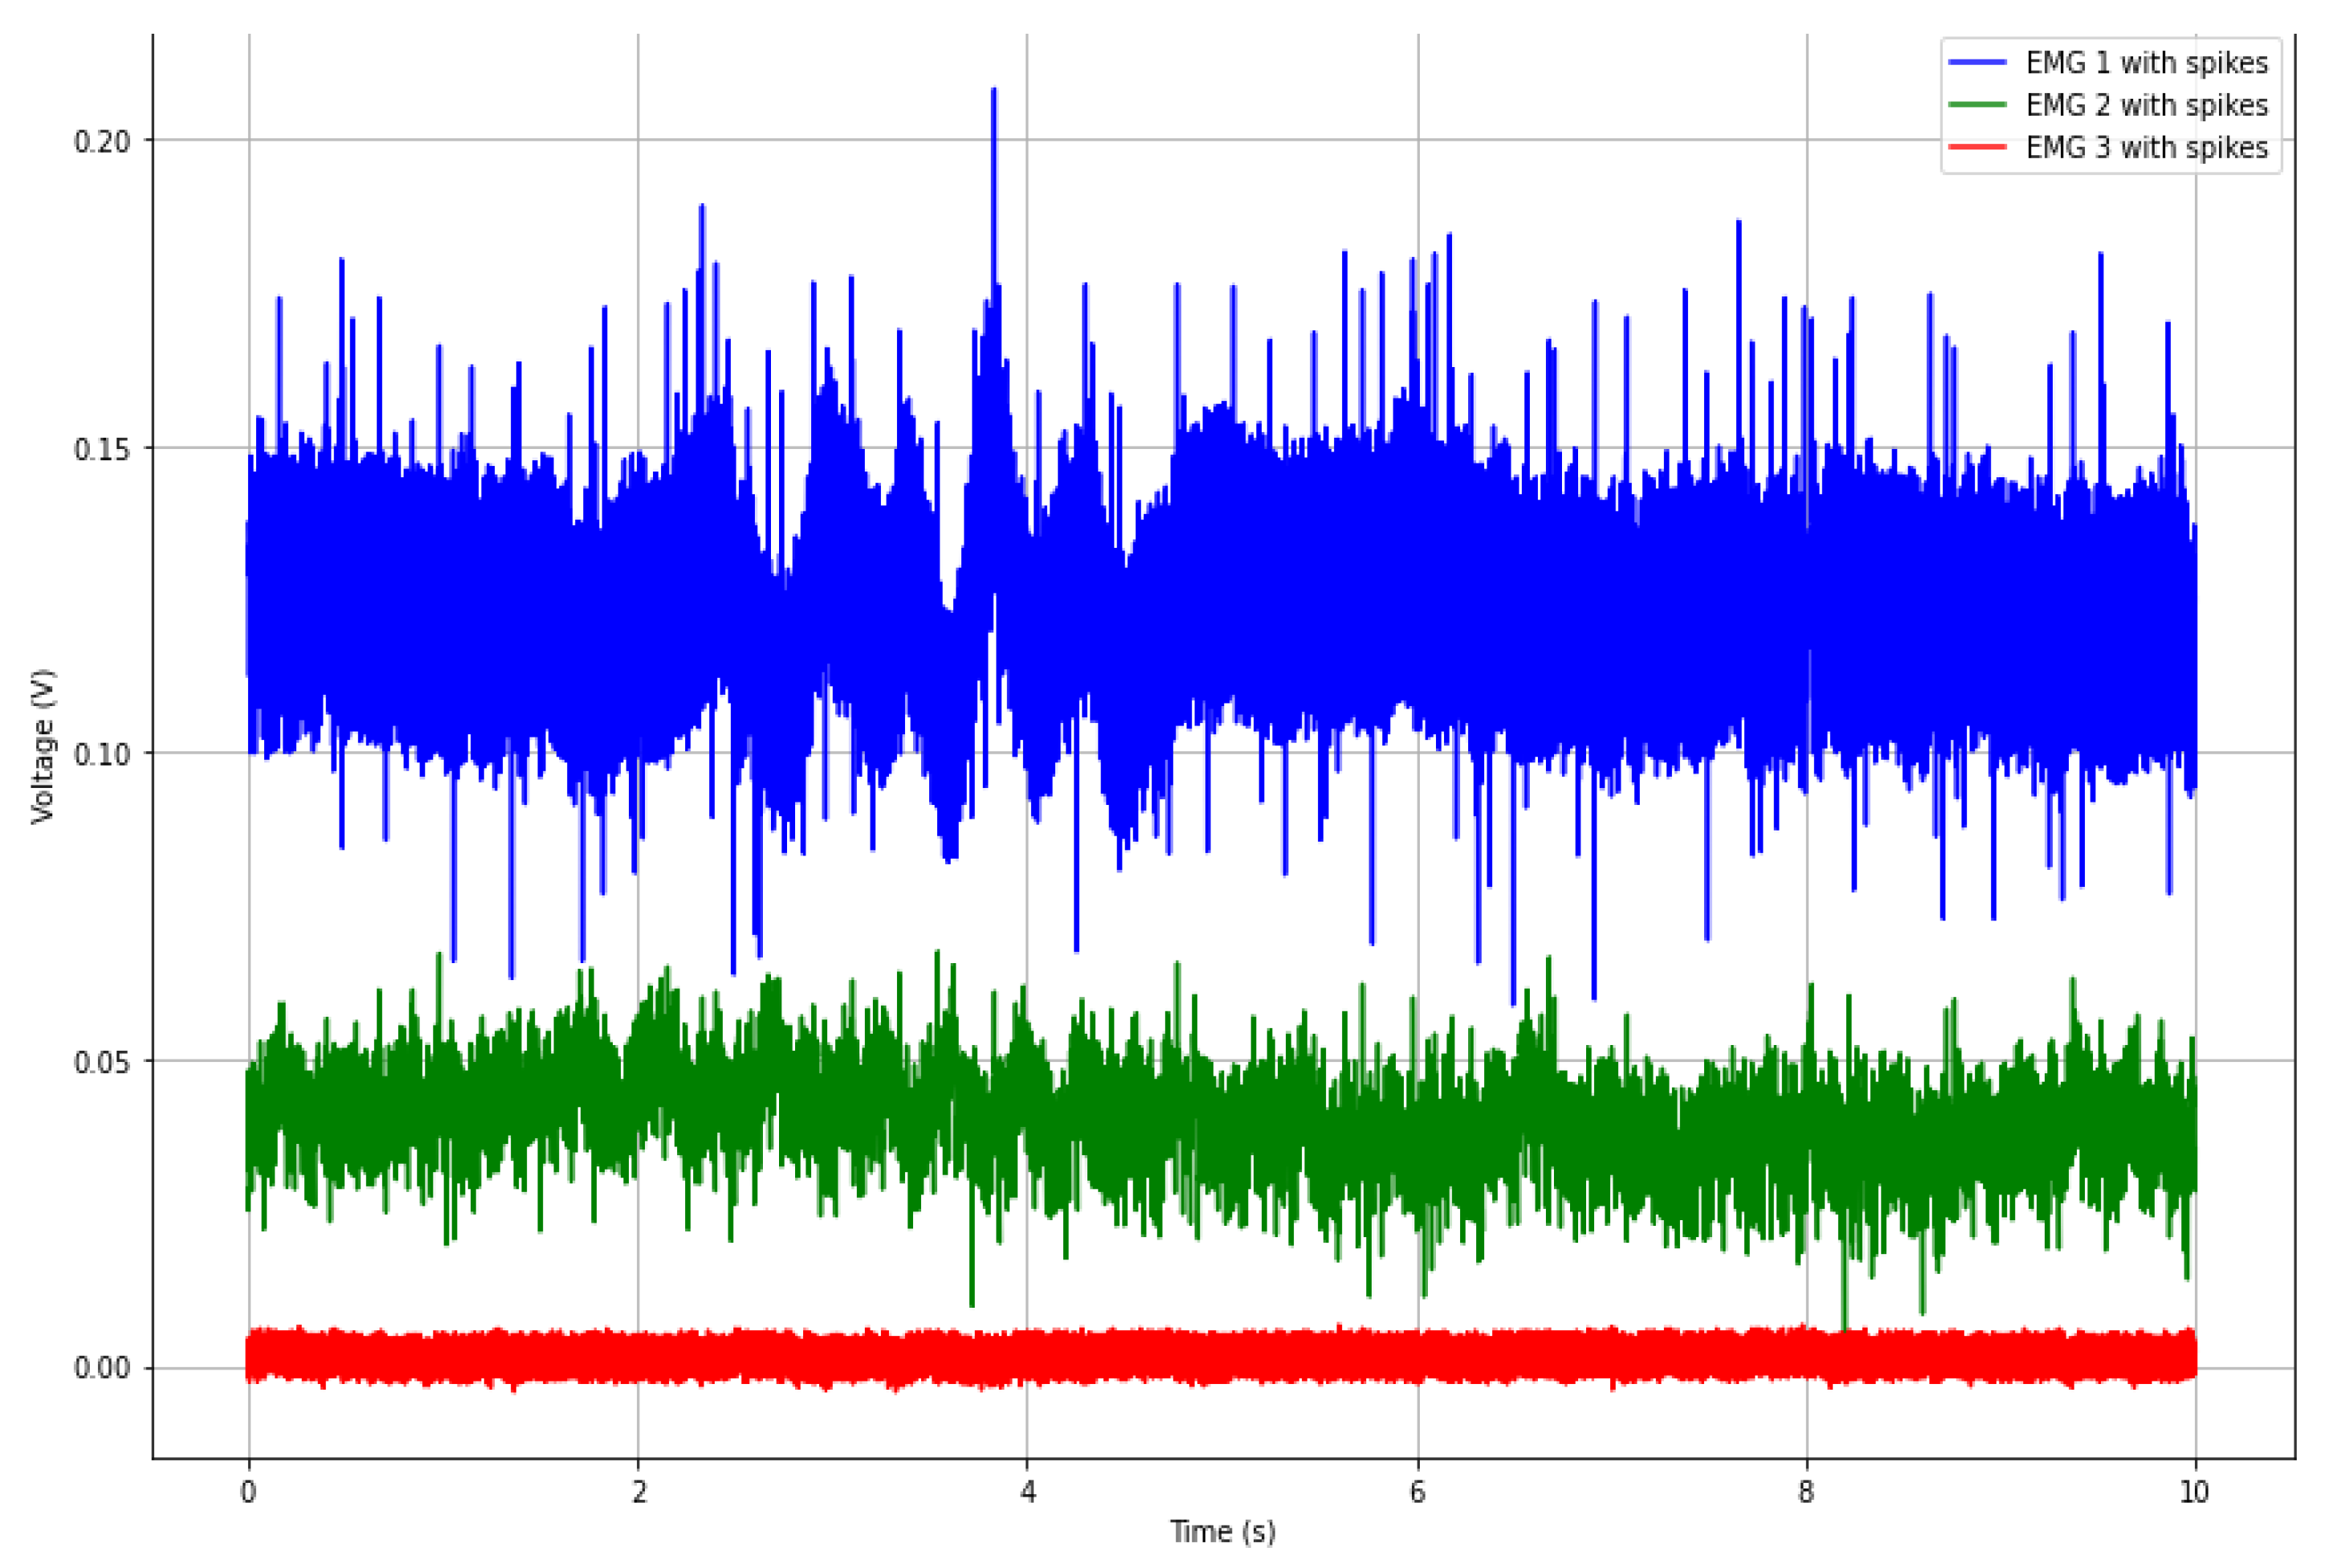Screen dimensions: 2333x1568
Task: Click the green line swatch in legend
Action: point(1977,105)
